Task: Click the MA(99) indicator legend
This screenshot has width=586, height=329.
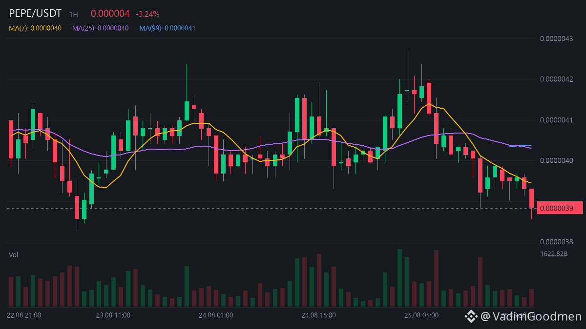Action: click(167, 28)
